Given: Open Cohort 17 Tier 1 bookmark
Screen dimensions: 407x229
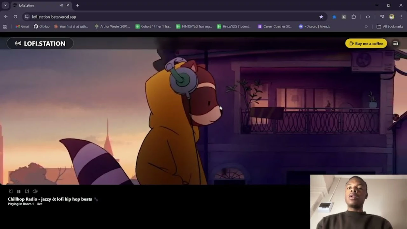Looking at the screenshot, I should pos(153,26).
